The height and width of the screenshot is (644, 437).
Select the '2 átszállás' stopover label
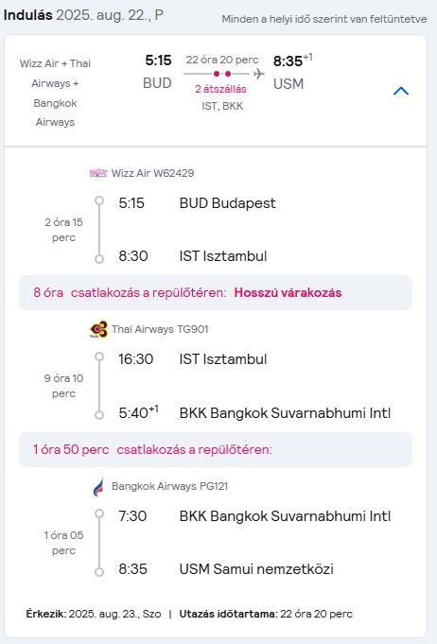(221, 89)
